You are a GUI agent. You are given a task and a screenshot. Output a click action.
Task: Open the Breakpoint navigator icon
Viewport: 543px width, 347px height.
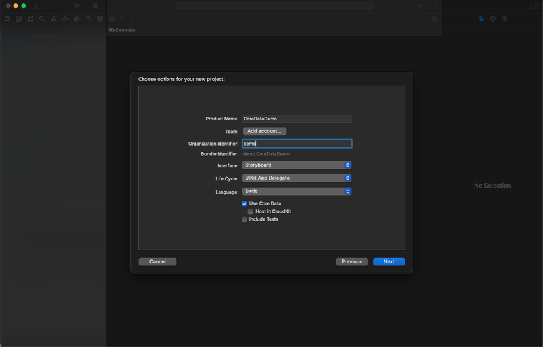coord(88,19)
